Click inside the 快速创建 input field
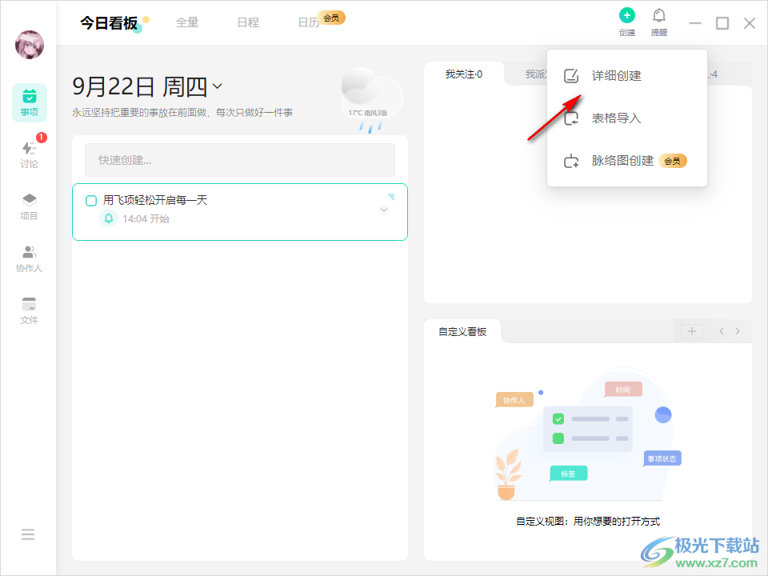Screen dimensions: 768x576 [x=240, y=160]
